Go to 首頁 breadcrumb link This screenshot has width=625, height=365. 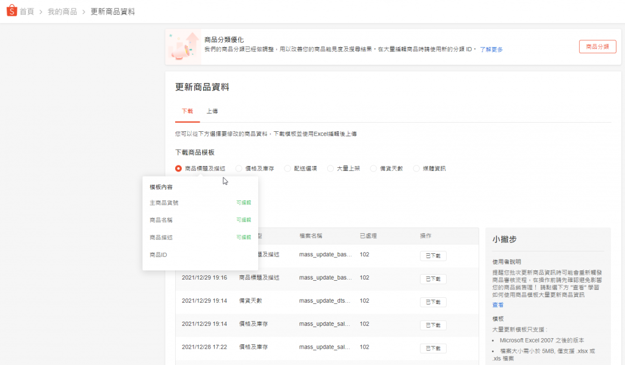pos(27,12)
